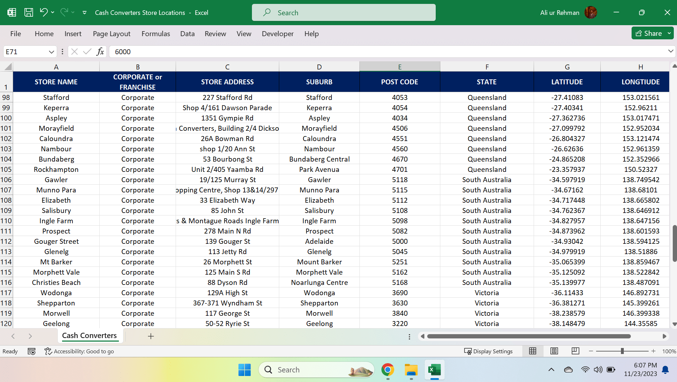The image size is (677, 382).
Task: Click the Name Box showing E71
Action: 26,52
